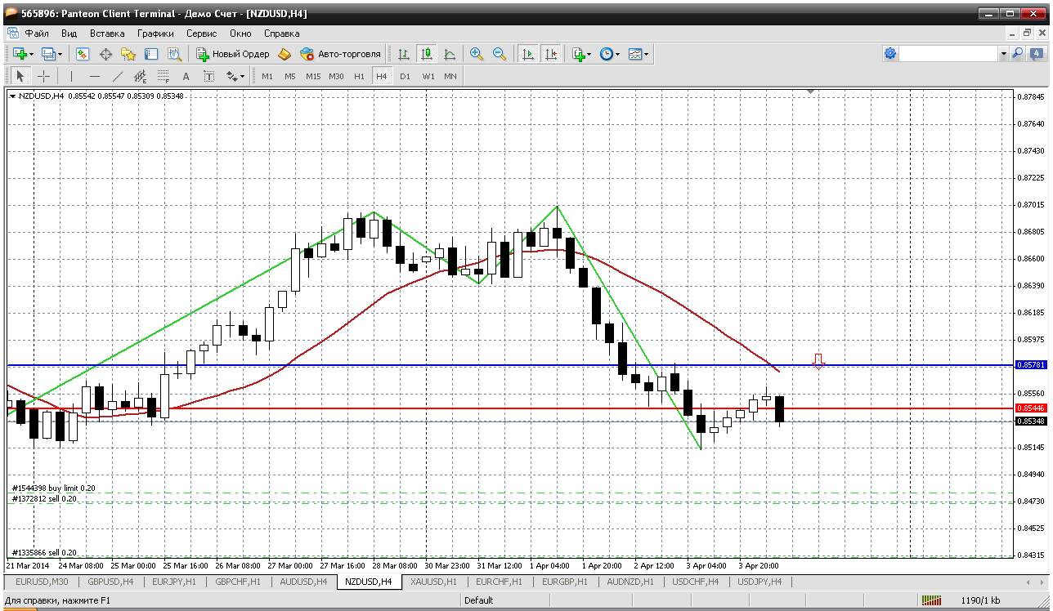Screen dimensions: 1053x611
Task: Expand the profiles dropdown arrow
Action: point(60,54)
